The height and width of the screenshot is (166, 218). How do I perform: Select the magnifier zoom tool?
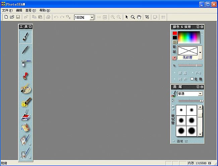point(133,17)
